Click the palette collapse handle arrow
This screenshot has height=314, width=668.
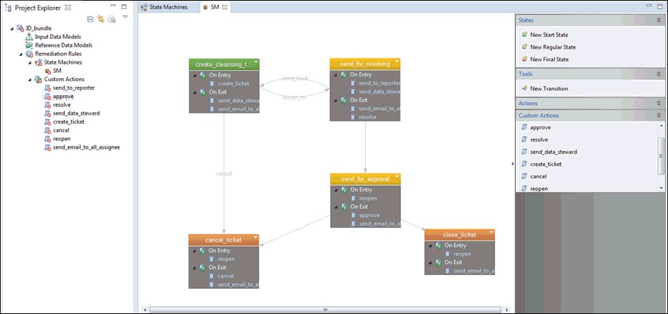(x=513, y=164)
